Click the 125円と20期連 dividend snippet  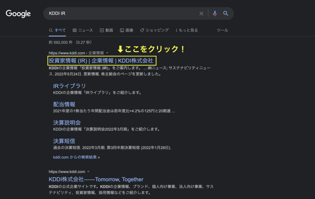[114, 111]
